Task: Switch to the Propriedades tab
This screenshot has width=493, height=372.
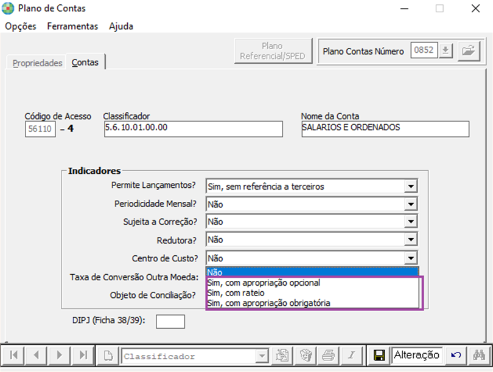Action: [37, 63]
